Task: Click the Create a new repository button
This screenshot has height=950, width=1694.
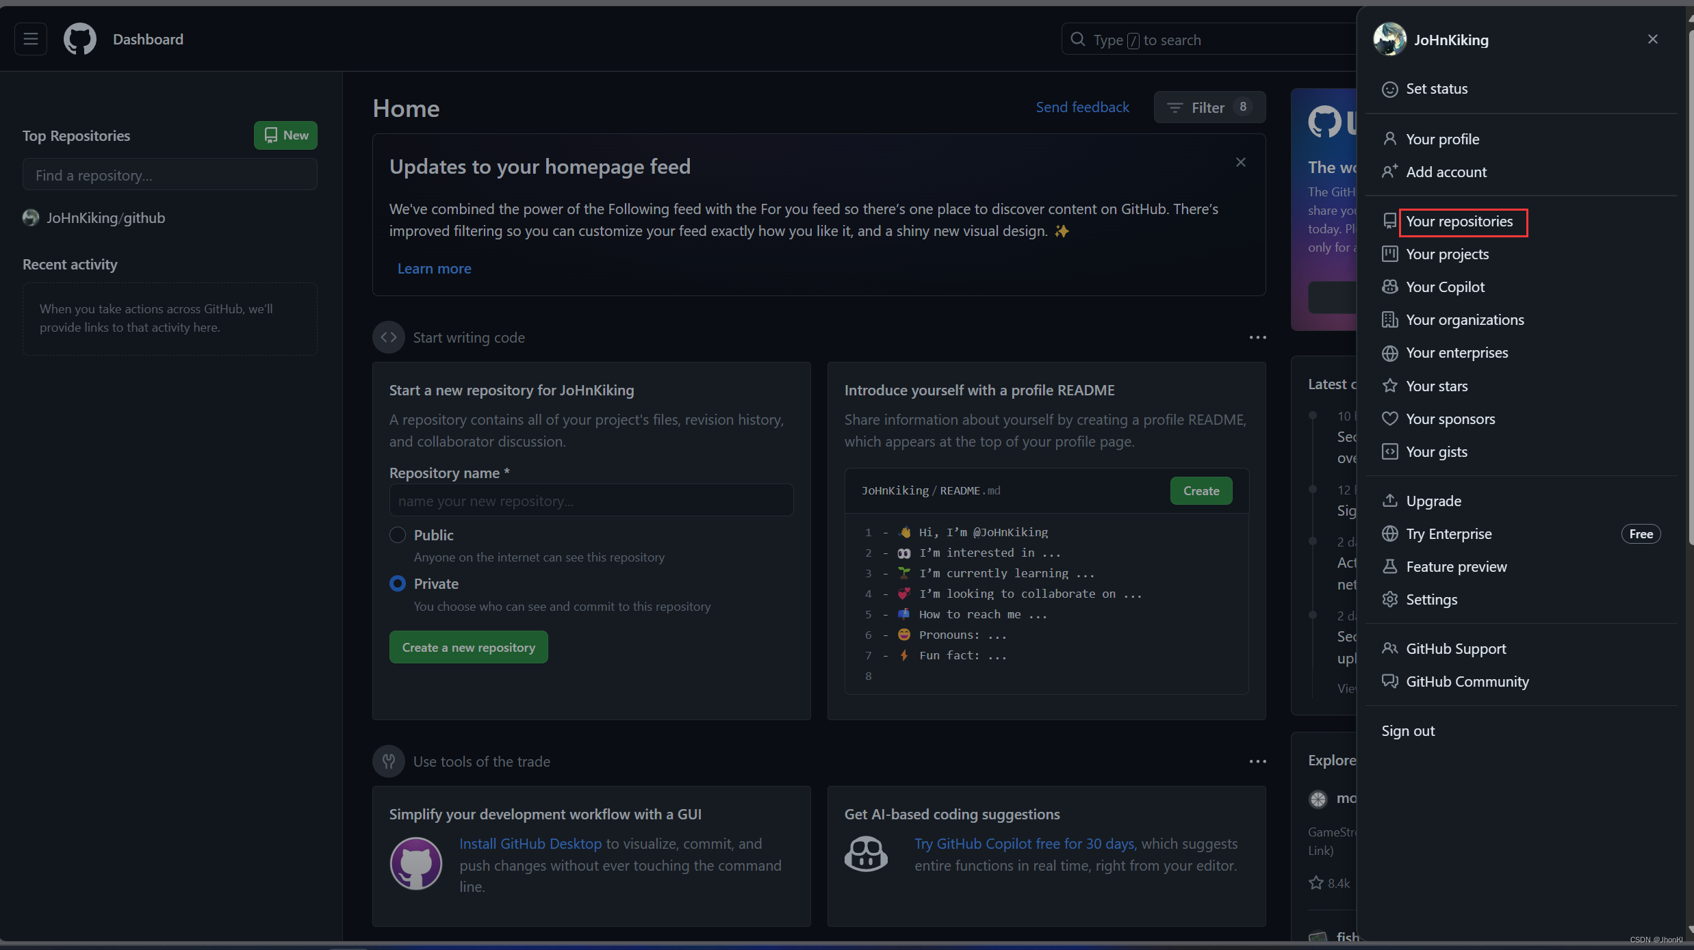Action: point(468,647)
